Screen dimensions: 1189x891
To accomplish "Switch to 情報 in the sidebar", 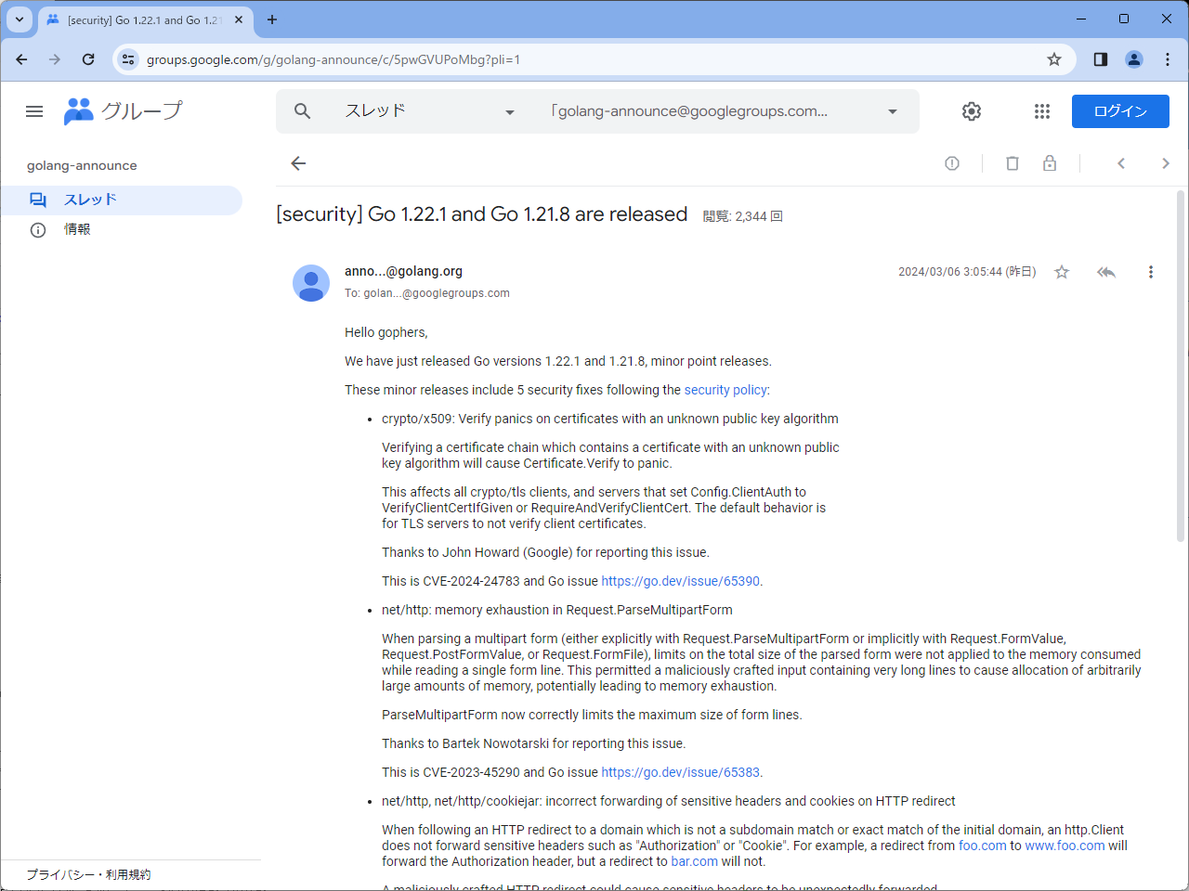I will (x=75, y=228).
